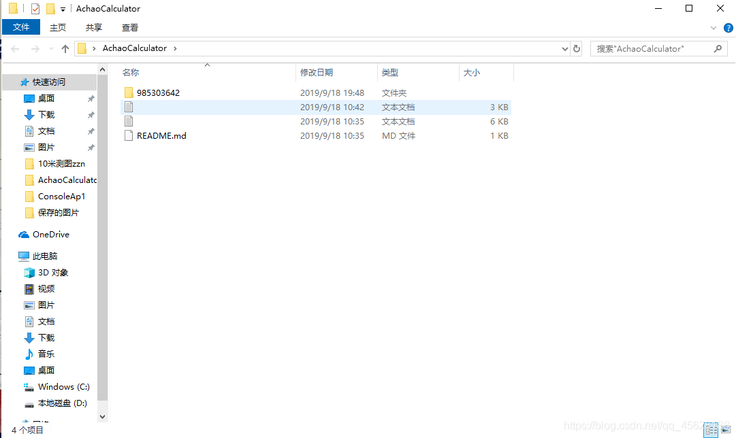Click the New folder quick access icon
Viewport: 736px width, 438px height.
50,8
